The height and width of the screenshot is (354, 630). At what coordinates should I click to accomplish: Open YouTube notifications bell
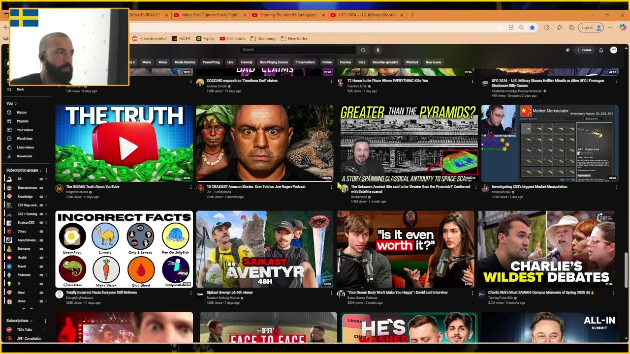(601, 50)
